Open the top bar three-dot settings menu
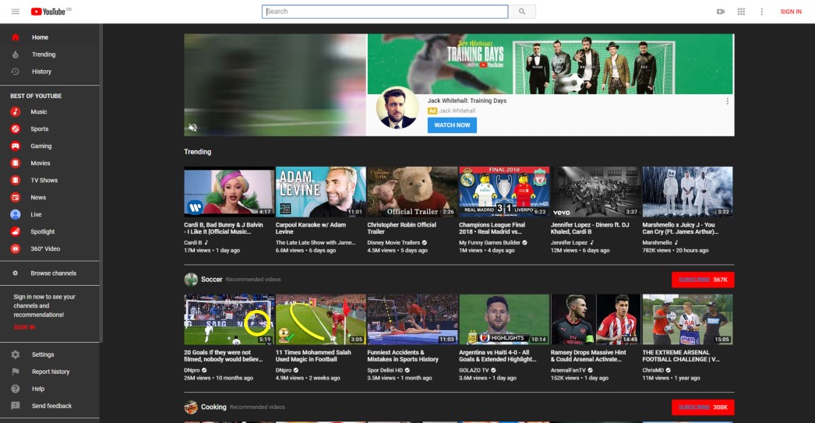815x423 pixels. point(761,12)
